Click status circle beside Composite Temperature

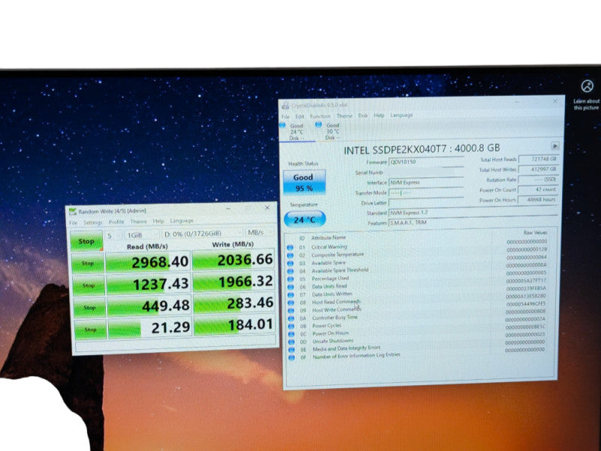click(x=290, y=255)
